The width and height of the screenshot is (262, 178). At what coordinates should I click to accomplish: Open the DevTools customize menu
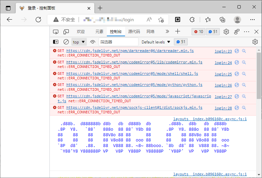pos(247,32)
